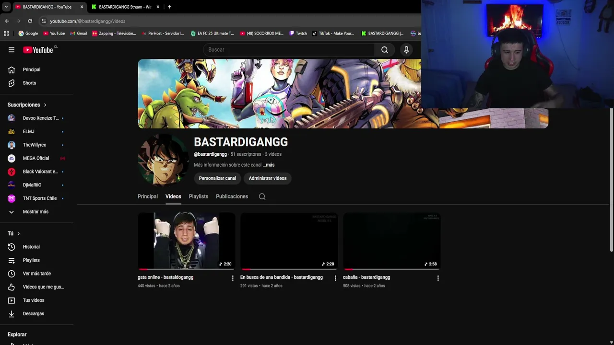Open tab search dropdown arrow in browser
This screenshot has width=614, height=345.
click(6, 7)
